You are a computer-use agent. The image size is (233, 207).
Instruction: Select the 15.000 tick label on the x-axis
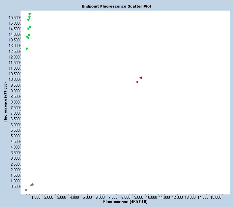[216, 197]
